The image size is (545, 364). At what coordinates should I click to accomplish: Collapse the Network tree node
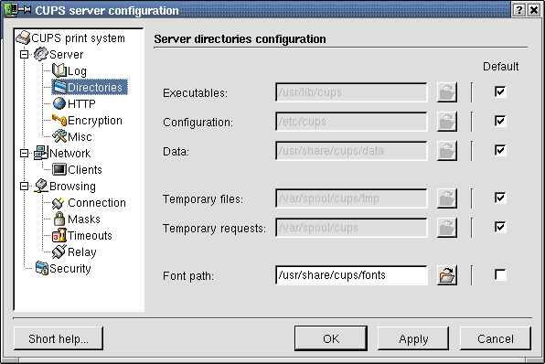tap(24, 153)
